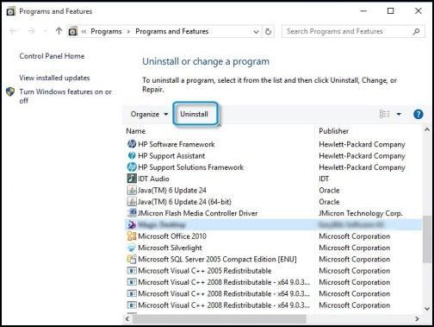Open View installed updates link
This screenshot has height=327, width=434.
point(54,78)
